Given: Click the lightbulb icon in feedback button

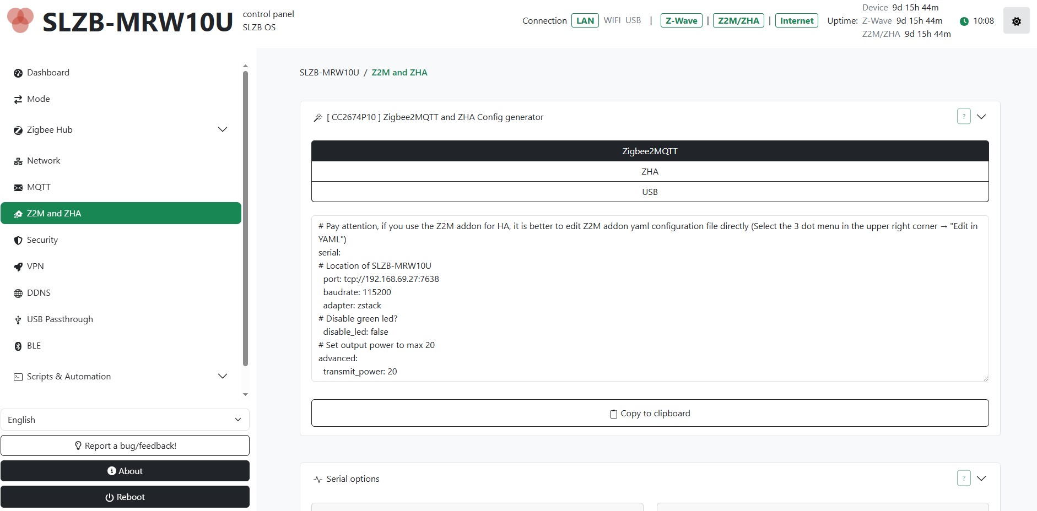Looking at the screenshot, I should [x=78, y=445].
